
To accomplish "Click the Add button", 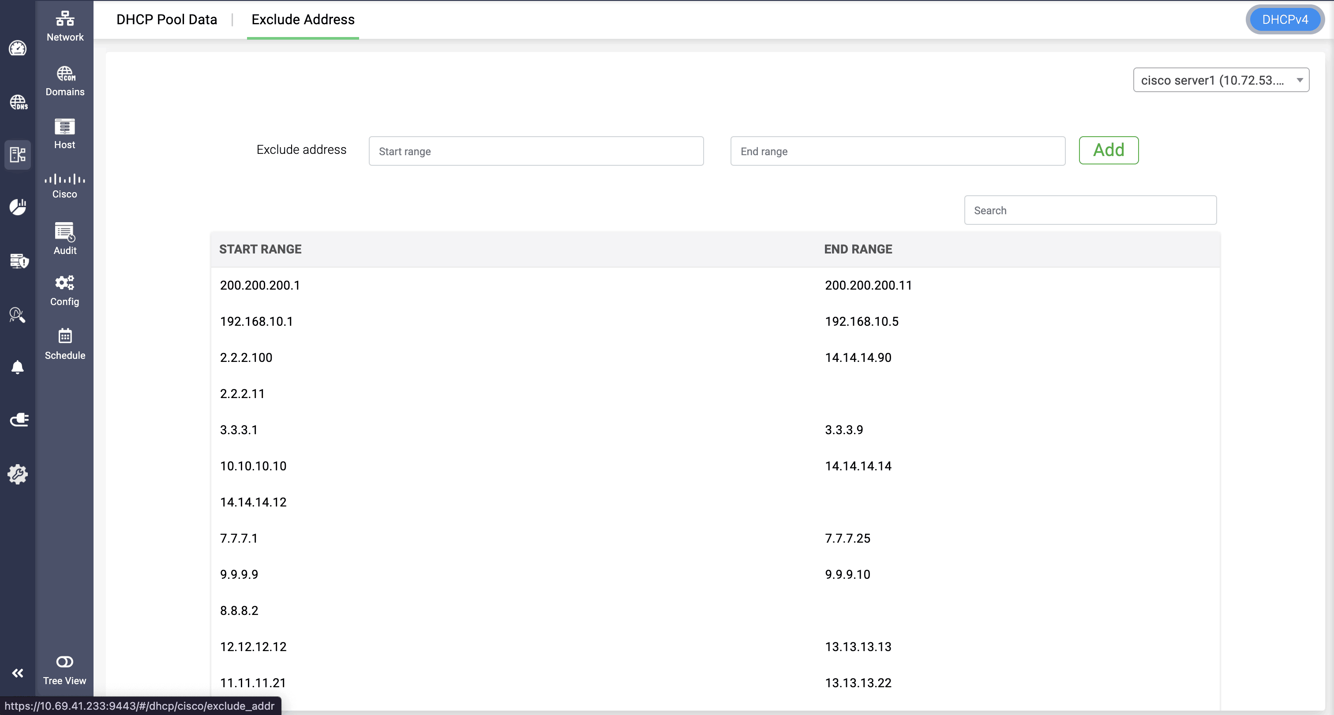I will pos(1108,150).
